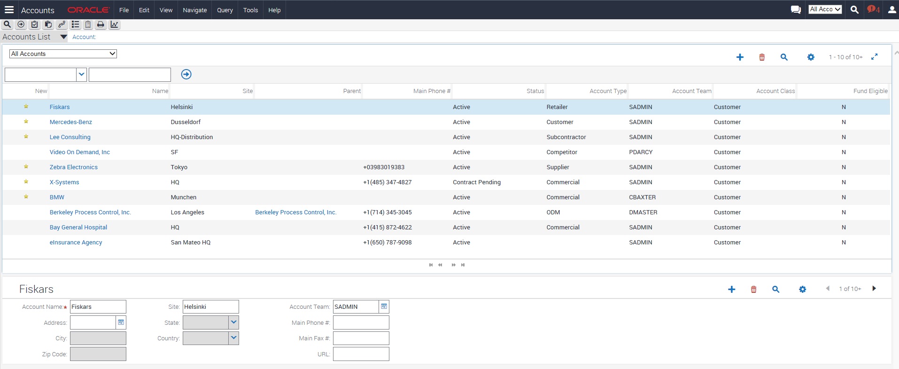Click the printer toolbar icon
Image resolution: width=899 pixels, height=369 pixels.
tap(101, 24)
